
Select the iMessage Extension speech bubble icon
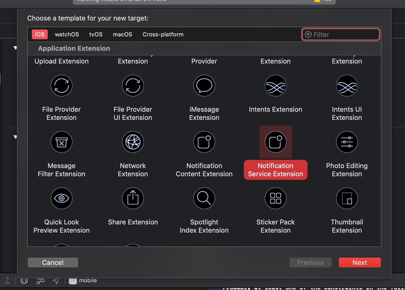pos(204,86)
